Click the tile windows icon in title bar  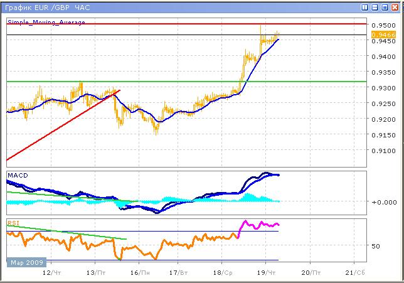click(365, 7)
